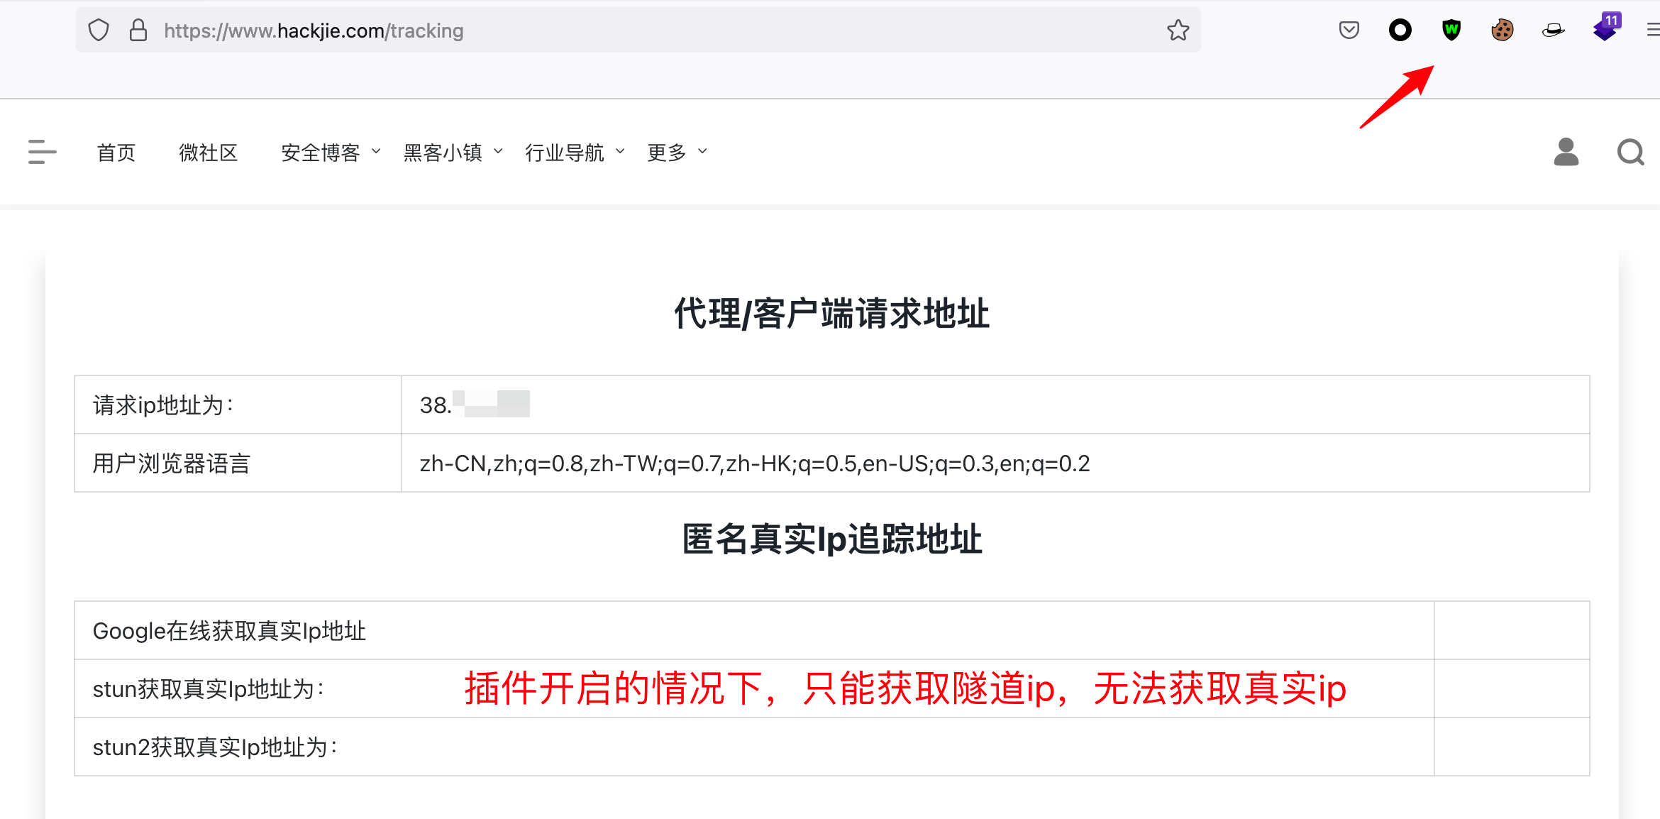This screenshot has height=819, width=1660.
Task: Bookmark this page with the star icon
Action: (x=1178, y=31)
